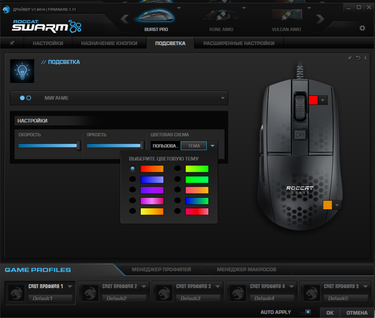Click the ОТМЕНА cancel button
The image size is (375, 318).
click(x=357, y=313)
